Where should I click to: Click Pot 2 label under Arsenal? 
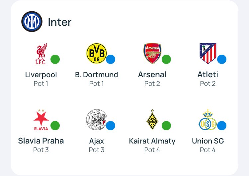pos(152,84)
